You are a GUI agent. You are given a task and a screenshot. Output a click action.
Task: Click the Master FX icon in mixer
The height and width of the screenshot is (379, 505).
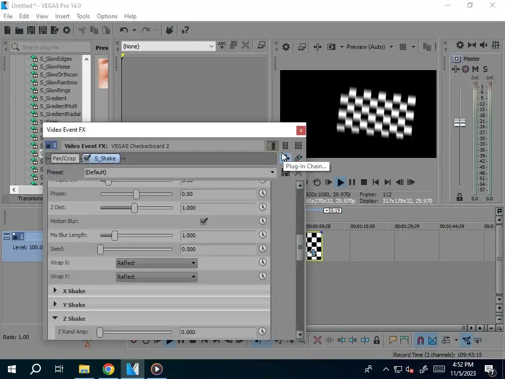click(455, 69)
